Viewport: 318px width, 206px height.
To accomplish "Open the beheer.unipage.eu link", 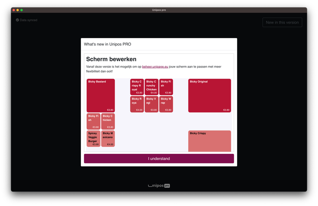I will [x=155, y=67].
